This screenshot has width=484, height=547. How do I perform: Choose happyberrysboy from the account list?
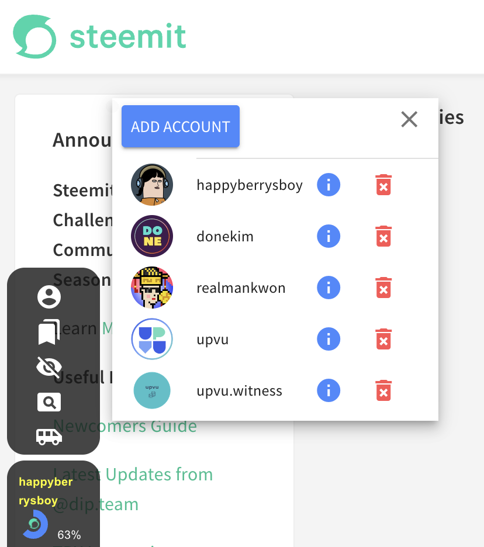(x=250, y=185)
